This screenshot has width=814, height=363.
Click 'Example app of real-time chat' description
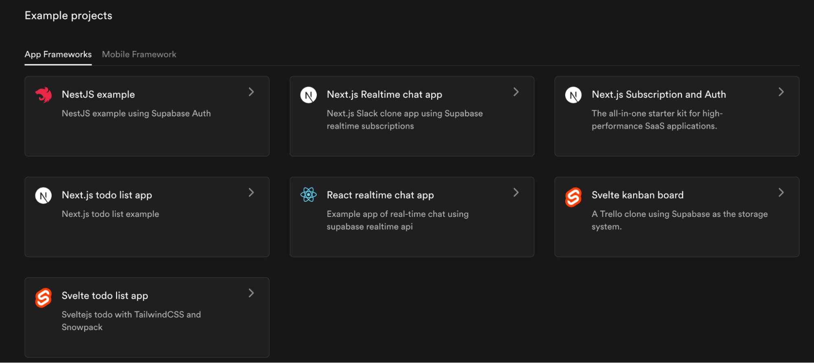(x=397, y=220)
